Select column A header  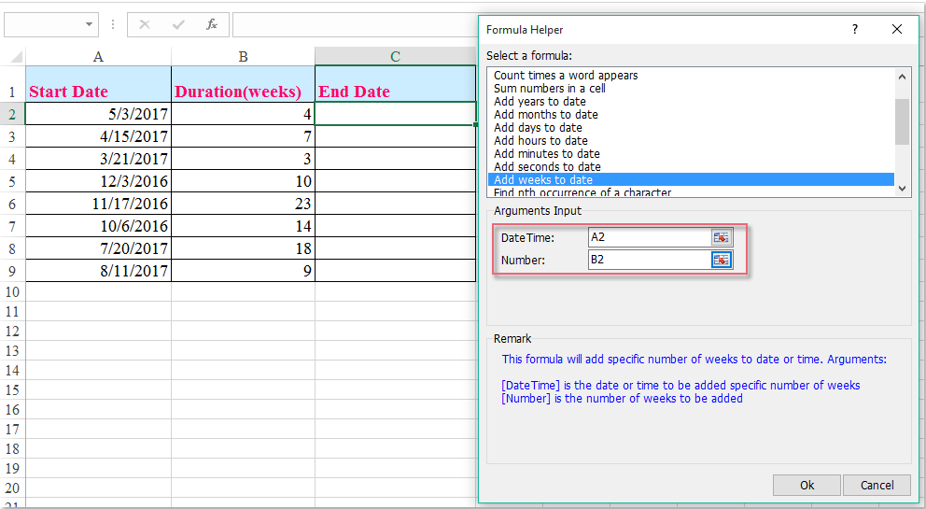pos(99,57)
